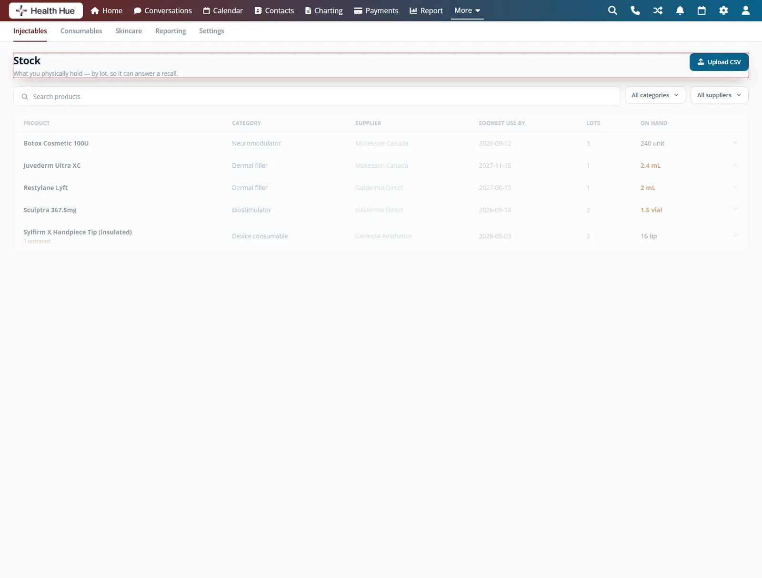Click the 2 mL on-hand value

pyautogui.click(x=648, y=188)
